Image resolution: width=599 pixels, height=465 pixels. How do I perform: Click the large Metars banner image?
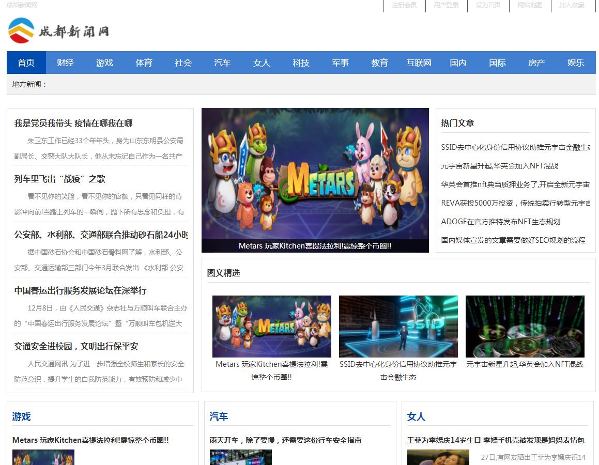(x=315, y=174)
